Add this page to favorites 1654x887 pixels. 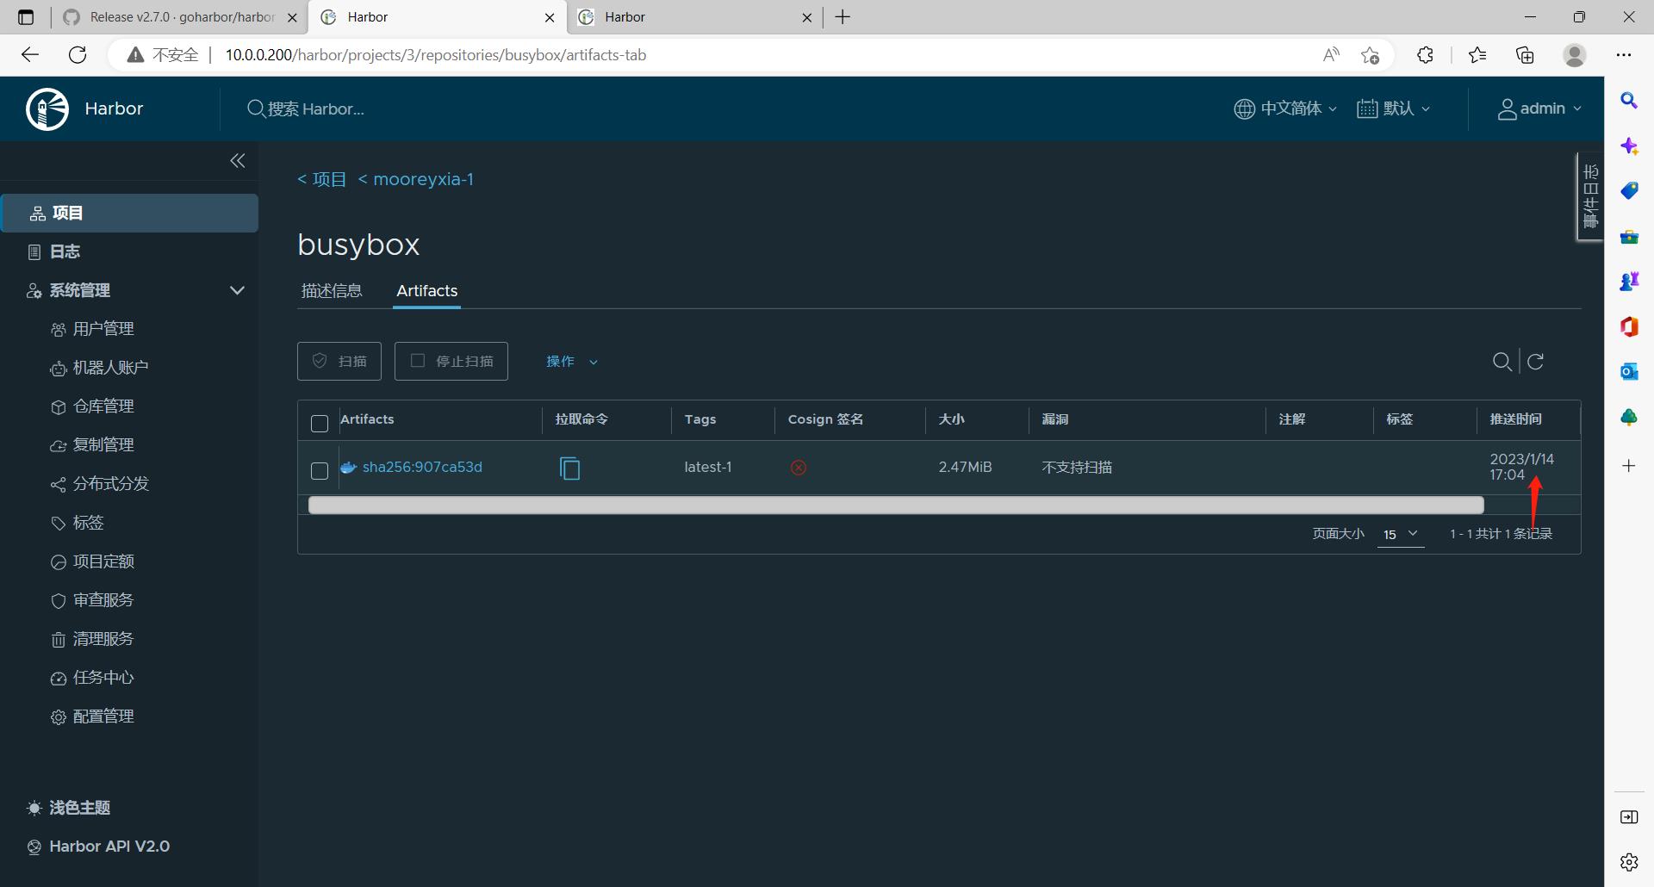pos(1370,55)
